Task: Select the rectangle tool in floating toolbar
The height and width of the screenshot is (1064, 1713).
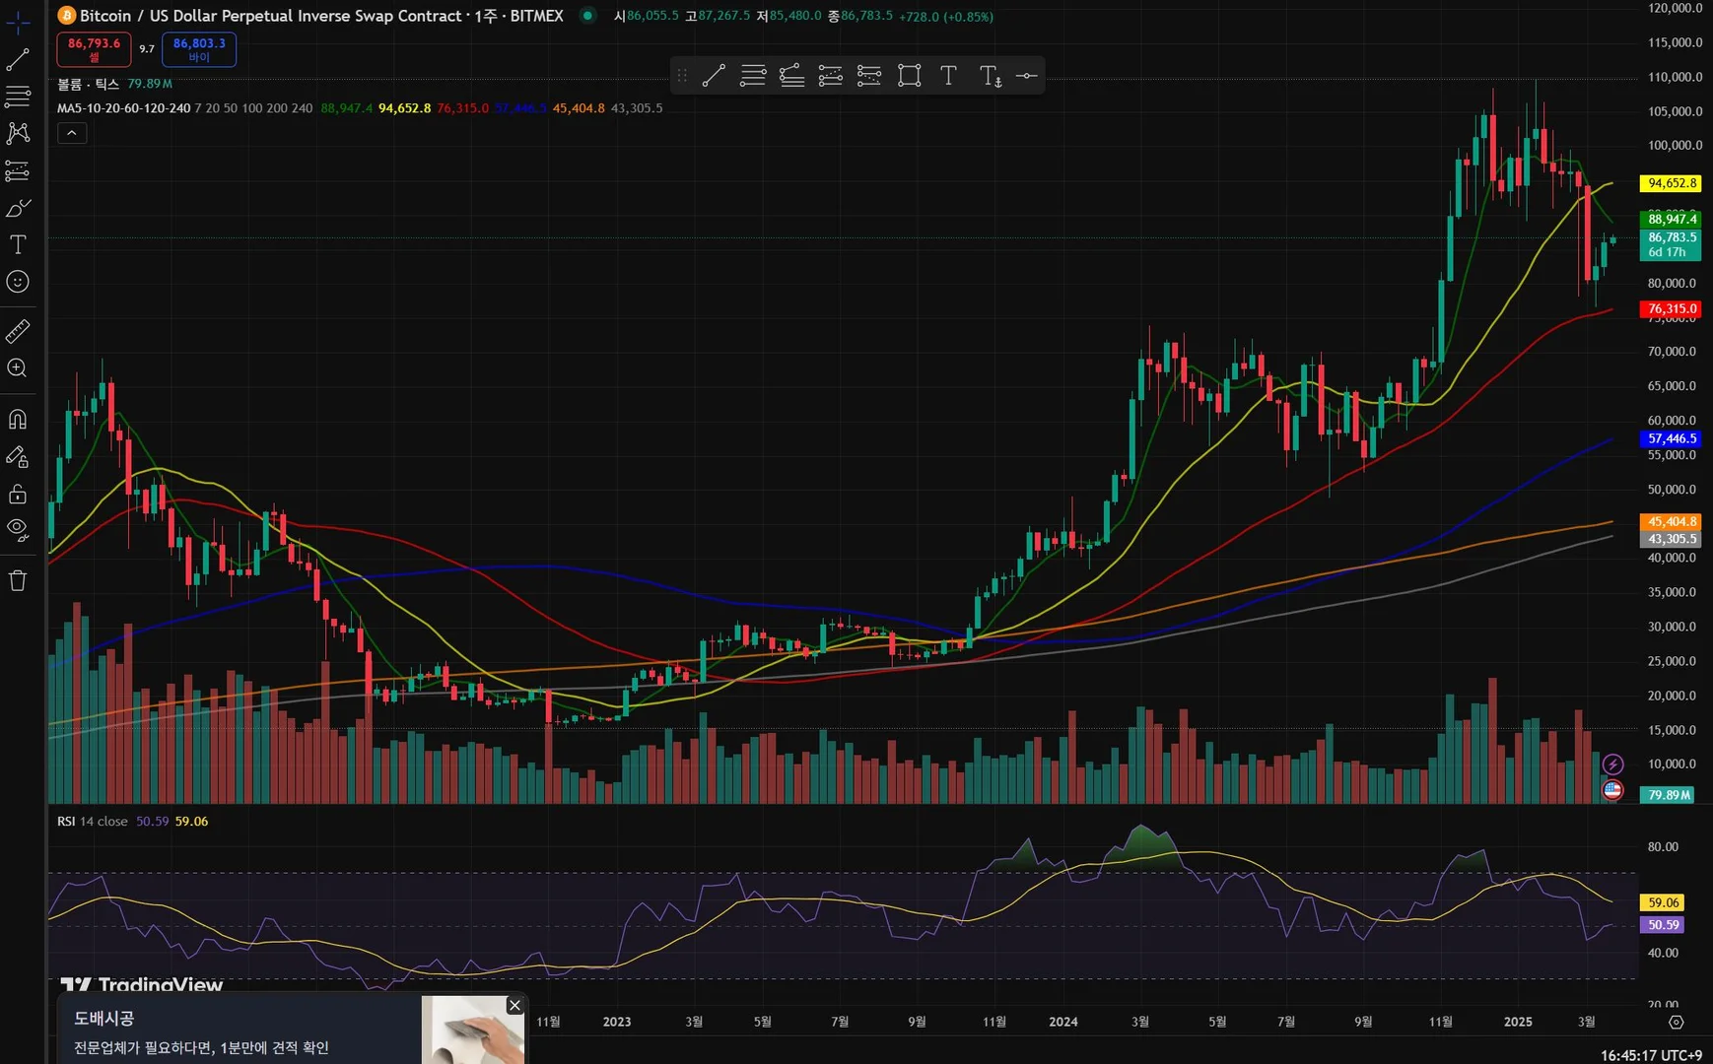Action: coord(909,76)
